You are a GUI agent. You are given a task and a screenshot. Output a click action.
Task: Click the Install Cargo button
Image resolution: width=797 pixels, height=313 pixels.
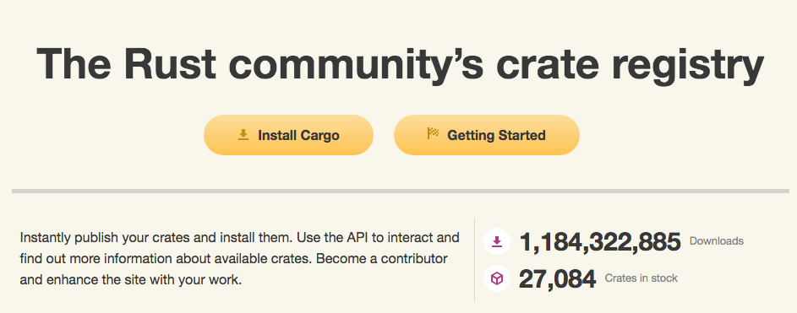click(x=288, y=135)
